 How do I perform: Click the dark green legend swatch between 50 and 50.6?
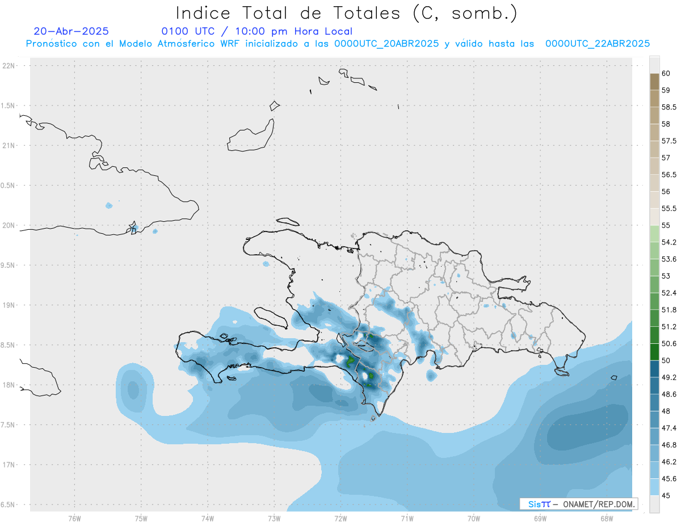click(654, 352)
